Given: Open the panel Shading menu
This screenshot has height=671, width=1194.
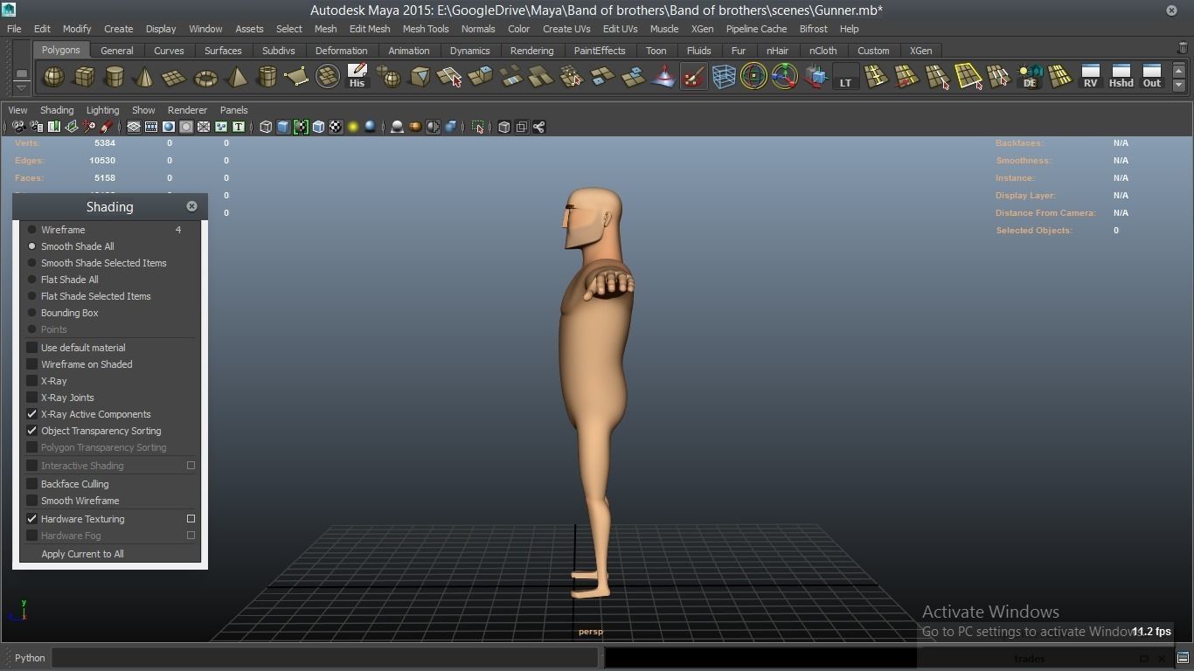Looking at the screenshot, I should tap(57, 110).
